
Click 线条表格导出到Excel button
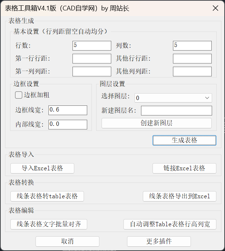[179, 196]
